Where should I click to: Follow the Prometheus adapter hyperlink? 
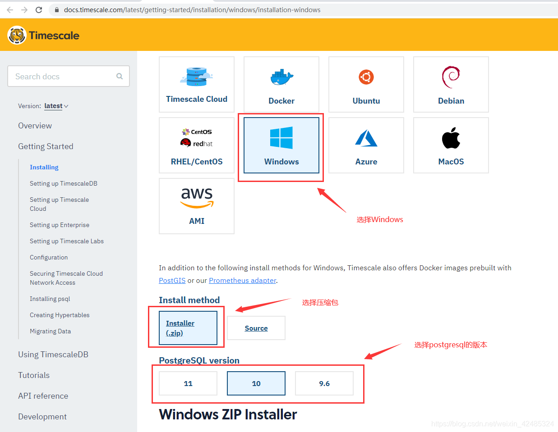click(243, 280)
